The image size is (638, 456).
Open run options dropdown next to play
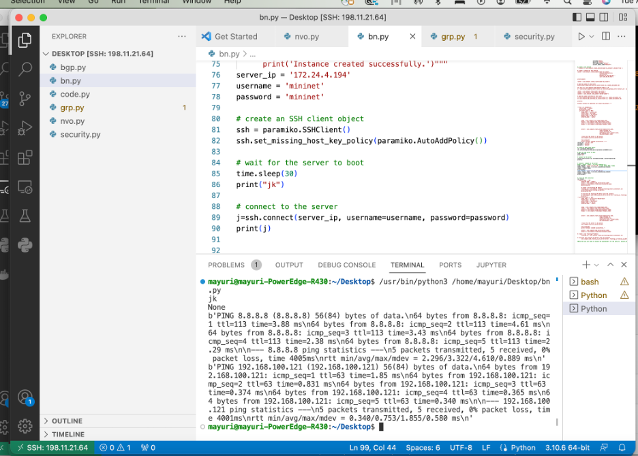click(592, 37)
